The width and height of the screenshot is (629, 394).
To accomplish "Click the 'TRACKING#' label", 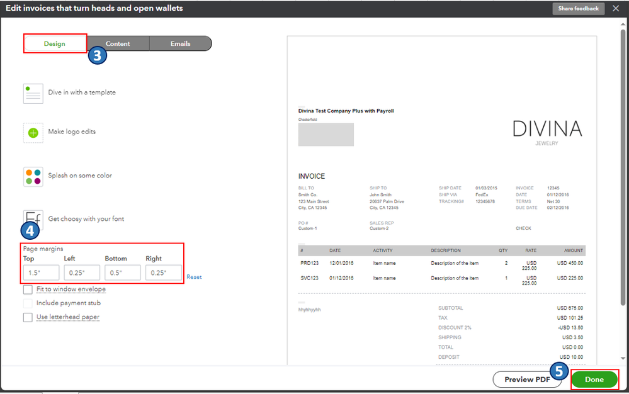I will click(451, 201).
